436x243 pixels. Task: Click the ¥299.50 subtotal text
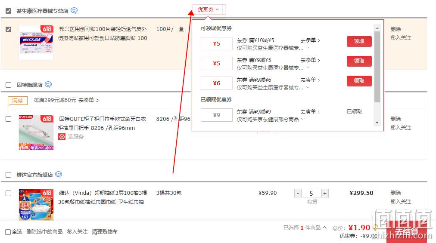pyautogui.click(x=361, y=193)
